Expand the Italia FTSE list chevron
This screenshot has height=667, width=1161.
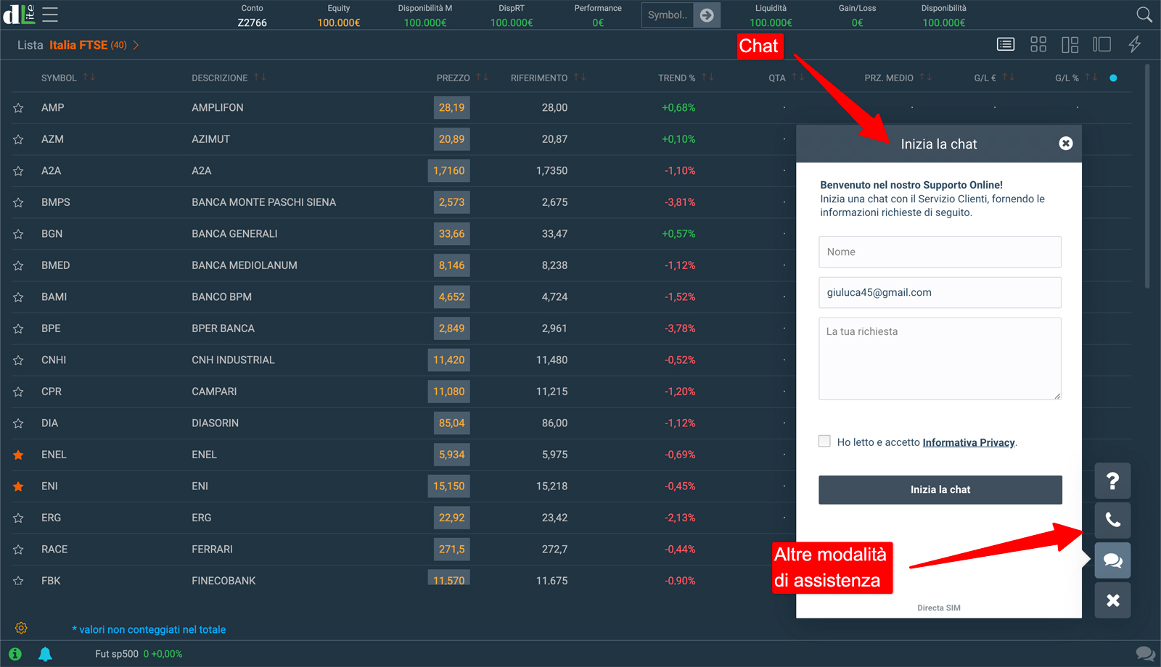click(x=136, y=45)
